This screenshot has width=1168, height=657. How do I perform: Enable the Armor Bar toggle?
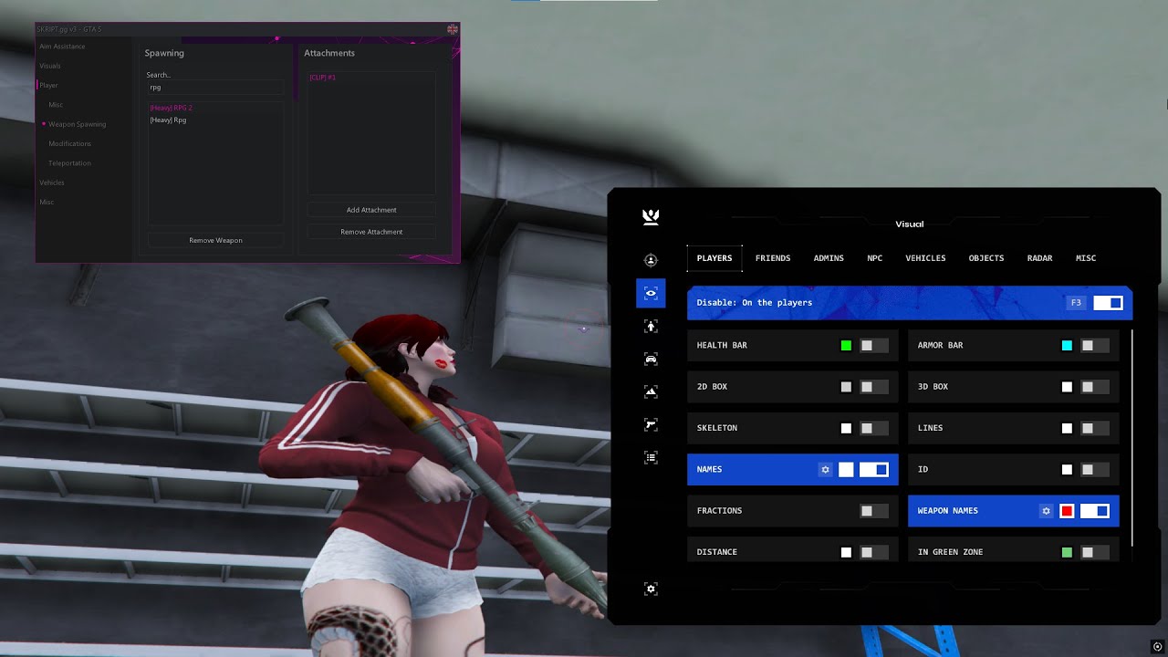point(1095,346)
